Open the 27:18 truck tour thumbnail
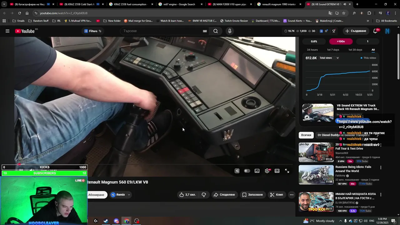This screenshot has width=400, height=225. coord(316,152)
